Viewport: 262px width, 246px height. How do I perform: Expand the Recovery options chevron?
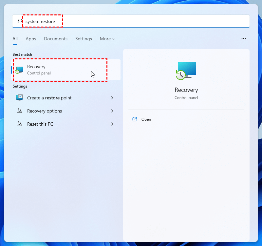[x=112, y=111]
